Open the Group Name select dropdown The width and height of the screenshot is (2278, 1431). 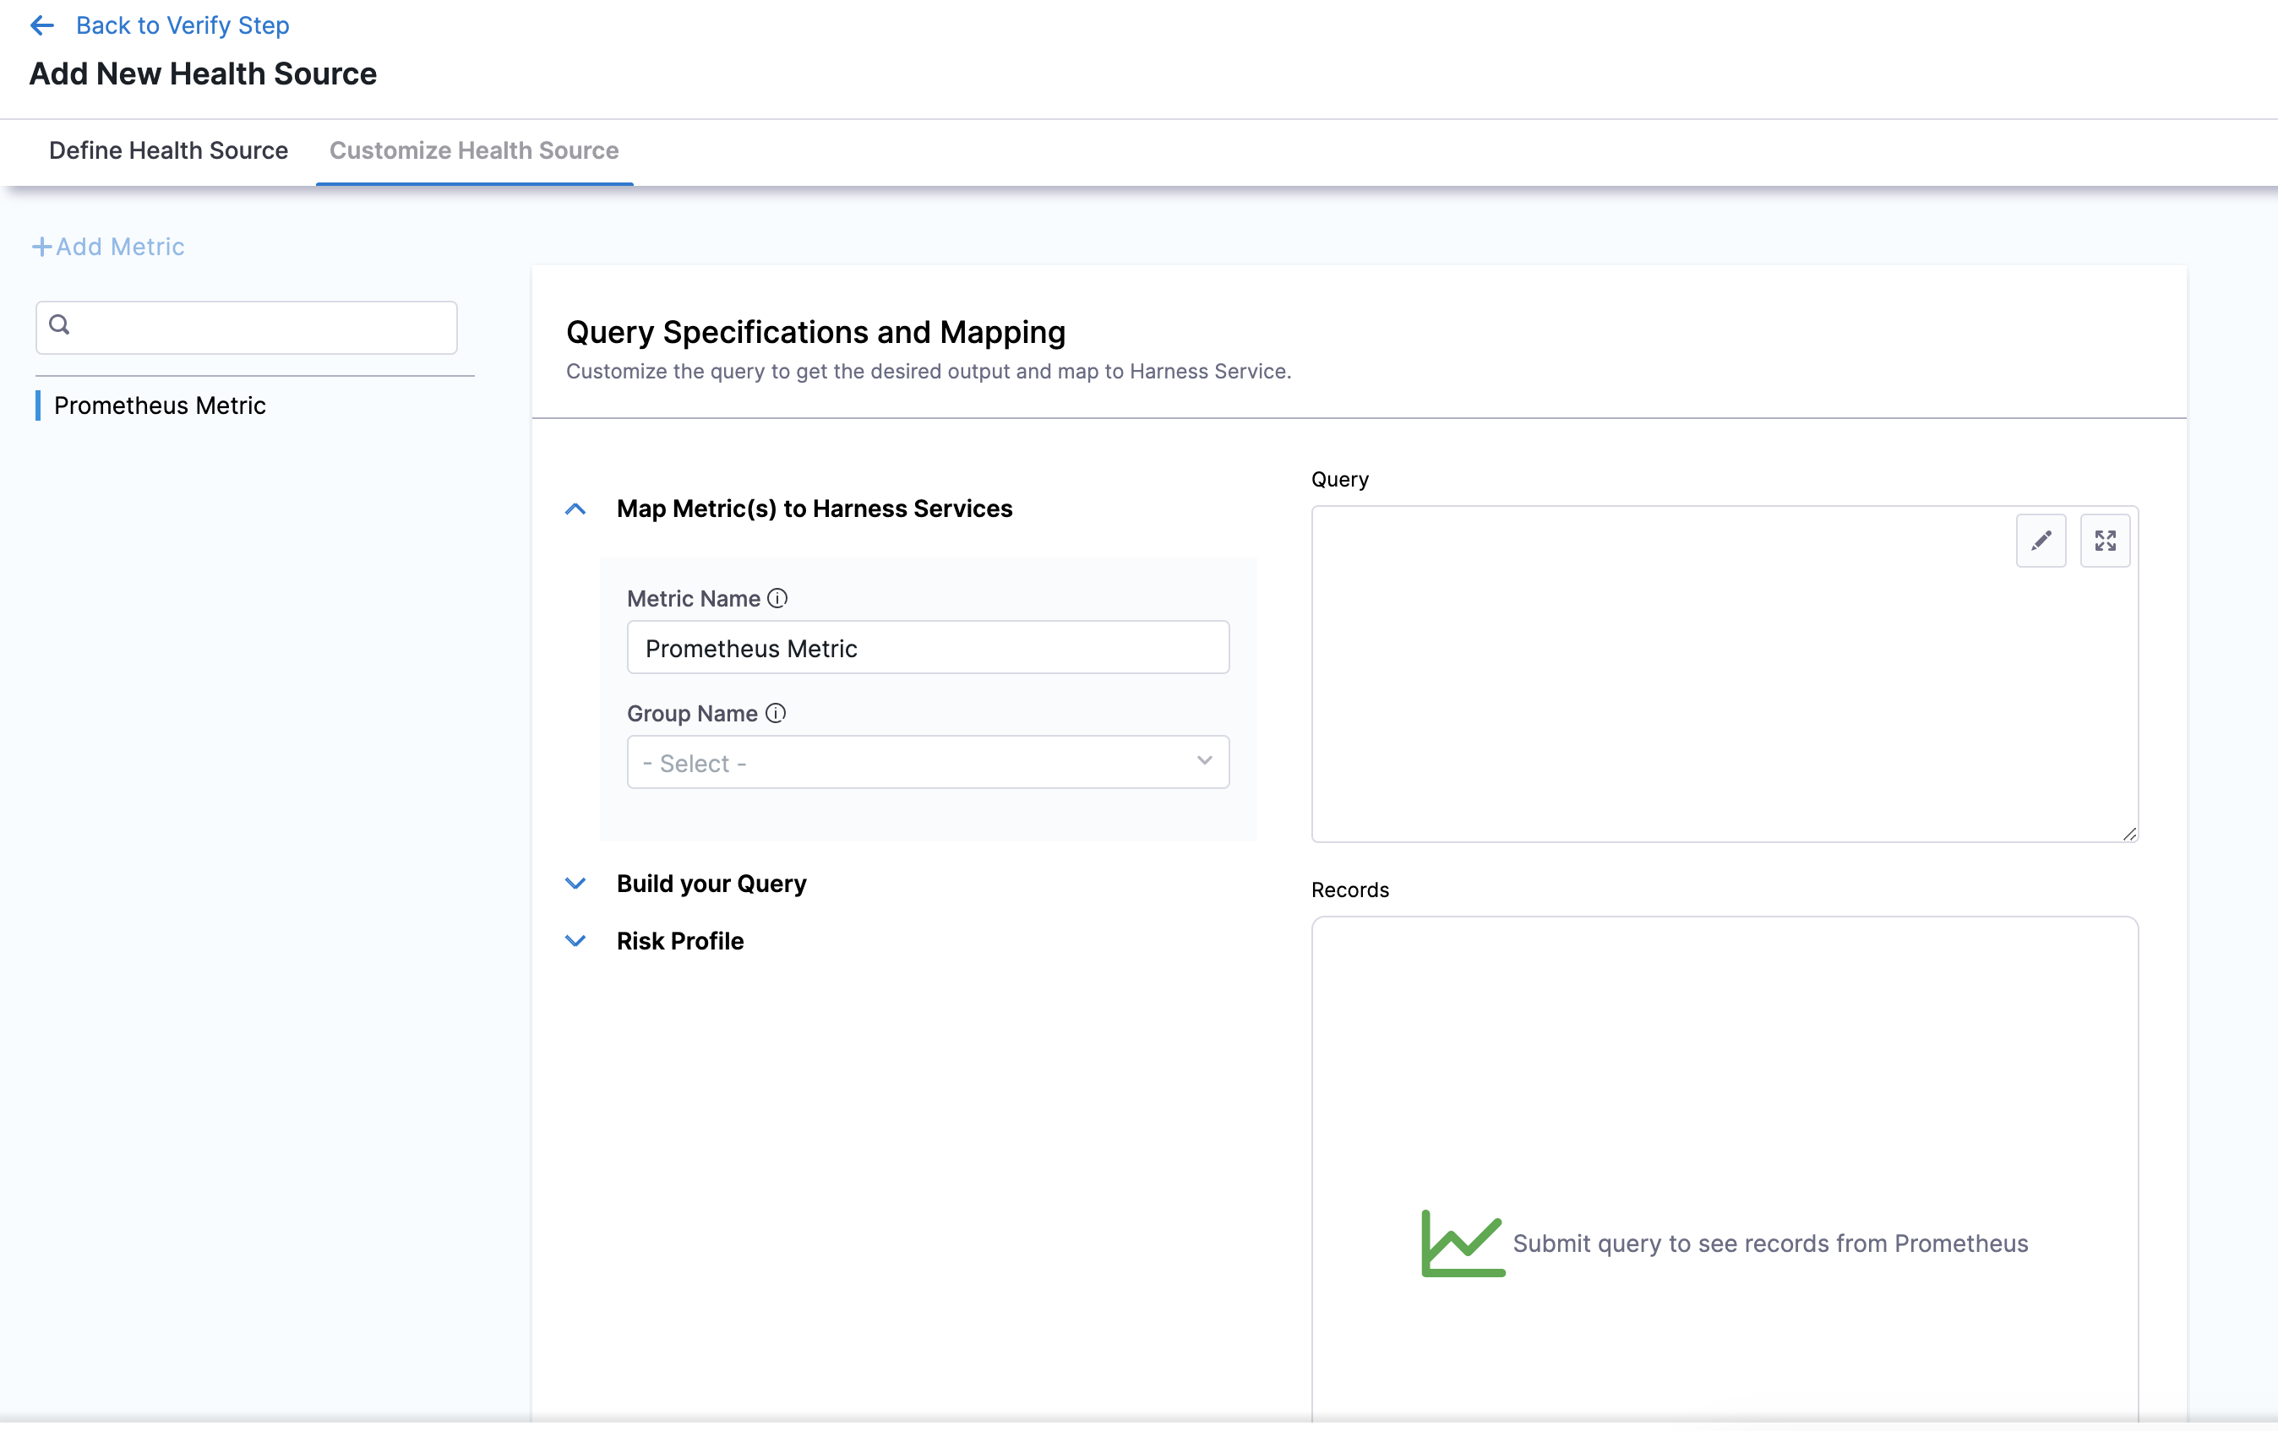(927, 762)
